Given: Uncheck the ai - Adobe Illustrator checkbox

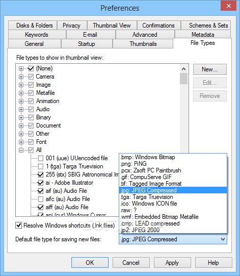Looking at the screenshot, I should pyautogui.click(x=41, y=183).
